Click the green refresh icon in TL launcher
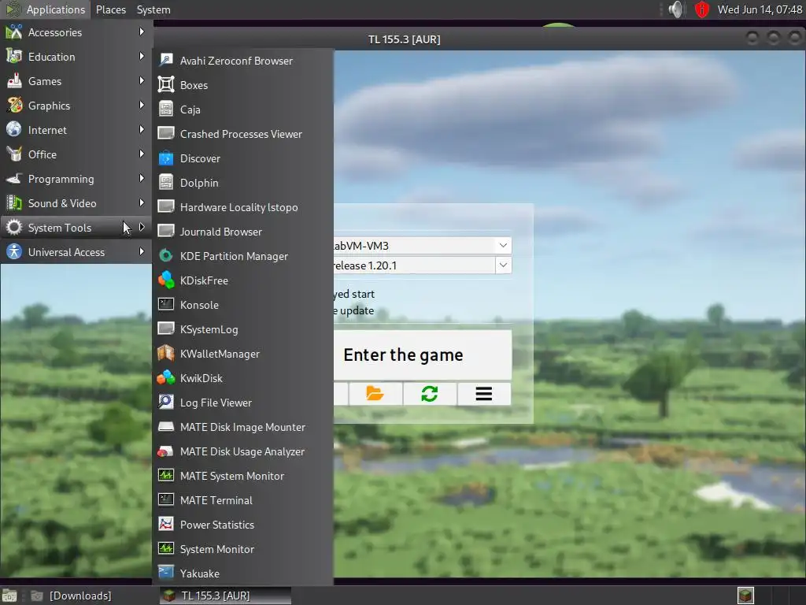The height and width of the screenshot is (605, 806). pyautogui.click(x=429, y=394)
